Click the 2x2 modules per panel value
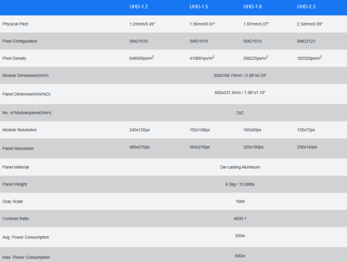347x262 pixels. pos(240,113)
